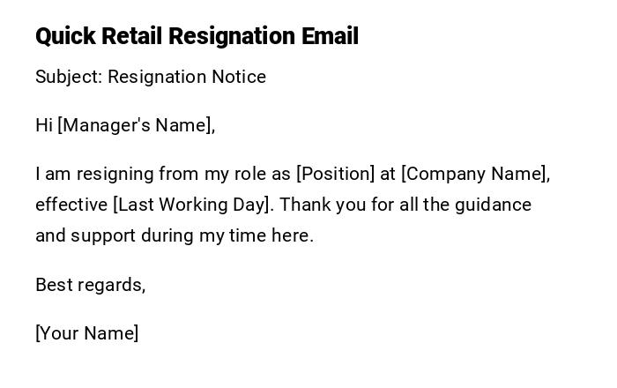This screenshot has height=388, width=617.
Task: Select the [Your Name] signature placeholder
Action: tap(87, 333)
